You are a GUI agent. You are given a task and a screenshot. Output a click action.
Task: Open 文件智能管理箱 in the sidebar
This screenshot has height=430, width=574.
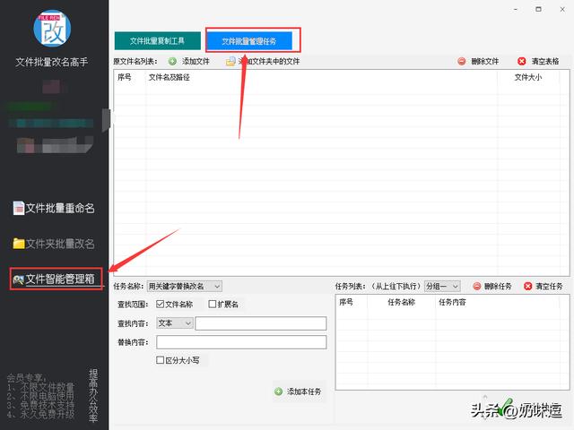[54, 279]
